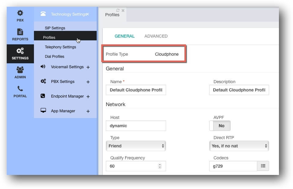Click the Host field containing dynamic
This screenshot has height=189, width=293.
coord(136,126)
